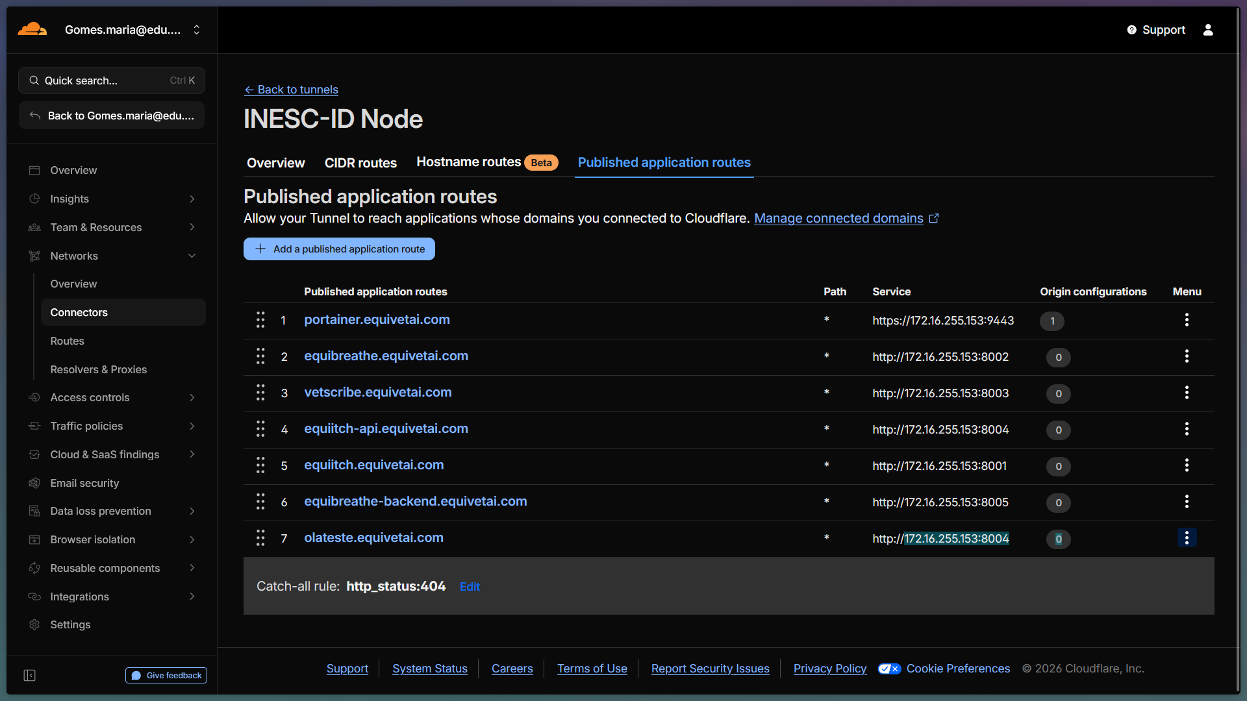Switch to the CIDR routes tab
The width and height of the screenshot is (1247, 701).
click(x=360, y=163)
